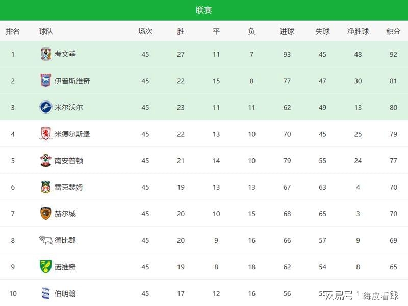Image resolution: width=408 pixels, height=306 pixels.
Task: Select the 联赛 tab header
Action: [204, 10]
